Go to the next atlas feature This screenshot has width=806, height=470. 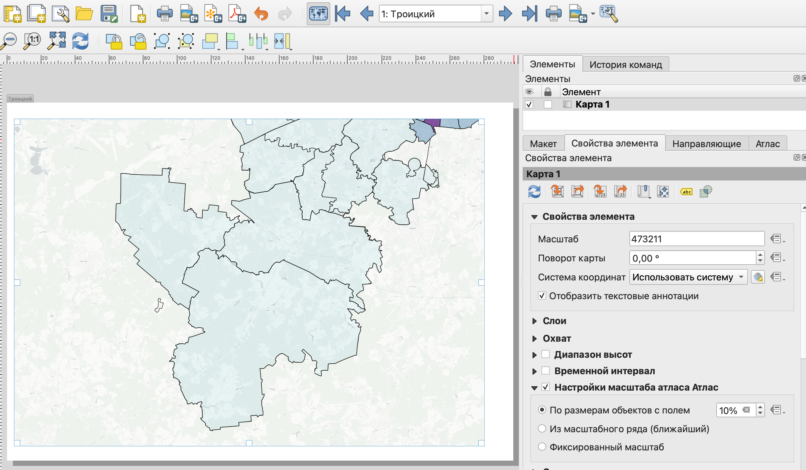click(x=505, y=14)
